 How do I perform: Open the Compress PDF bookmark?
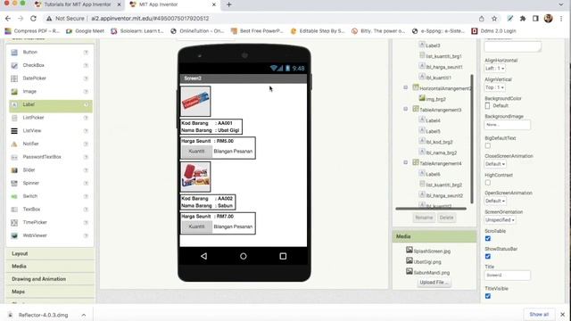click(32, 31)
